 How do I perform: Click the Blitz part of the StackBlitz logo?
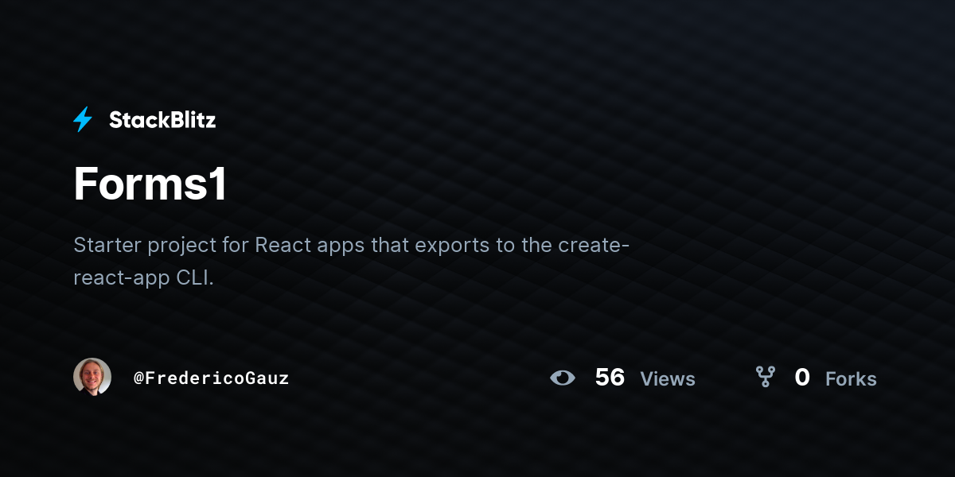[192, 120]
